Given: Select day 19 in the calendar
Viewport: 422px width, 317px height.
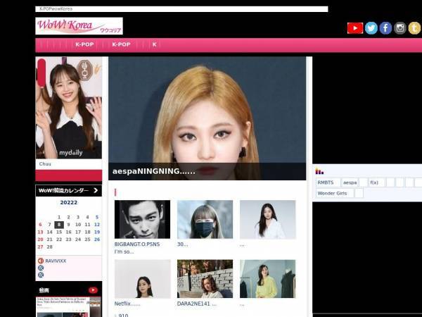Looking at the screenshot, I should (97, 232).
